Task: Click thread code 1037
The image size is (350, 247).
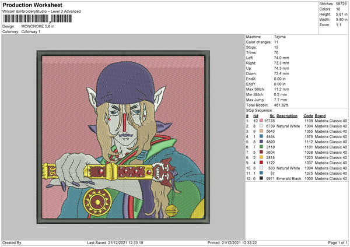Action: click(x=309, y=163)
